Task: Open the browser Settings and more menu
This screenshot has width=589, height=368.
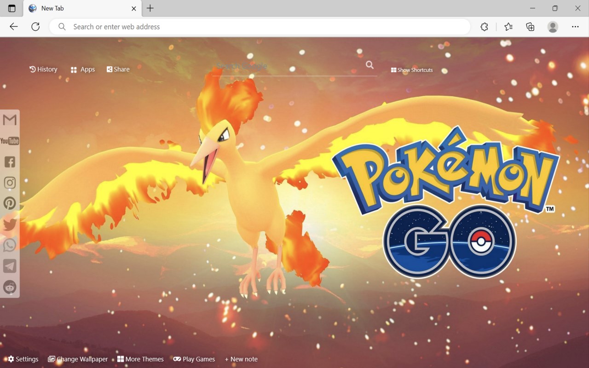Action: click(575, 27)
